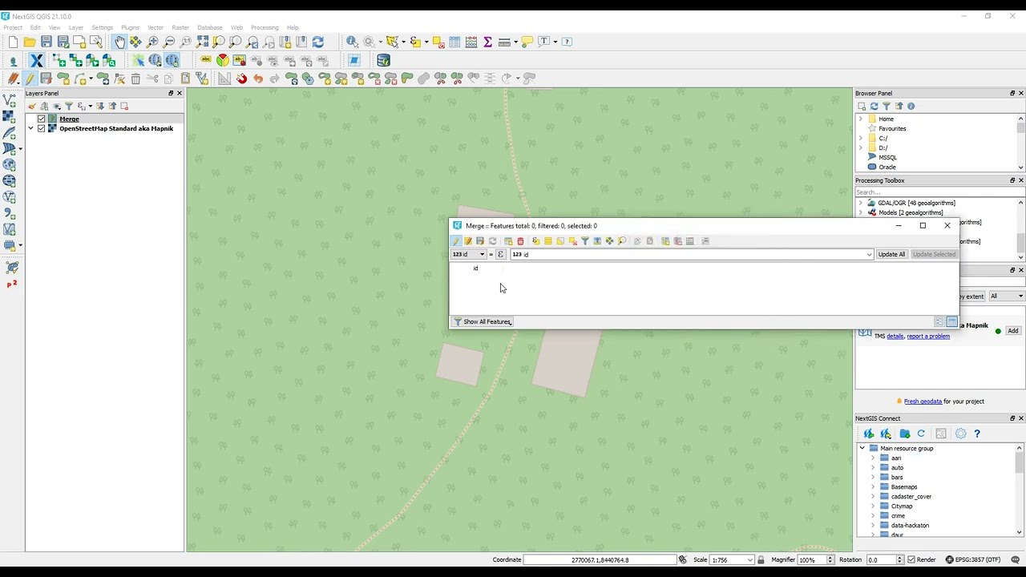Expand the C:/ drive in Browser Panel
The height and width of the screenshot is (577, 1026).
861,138
